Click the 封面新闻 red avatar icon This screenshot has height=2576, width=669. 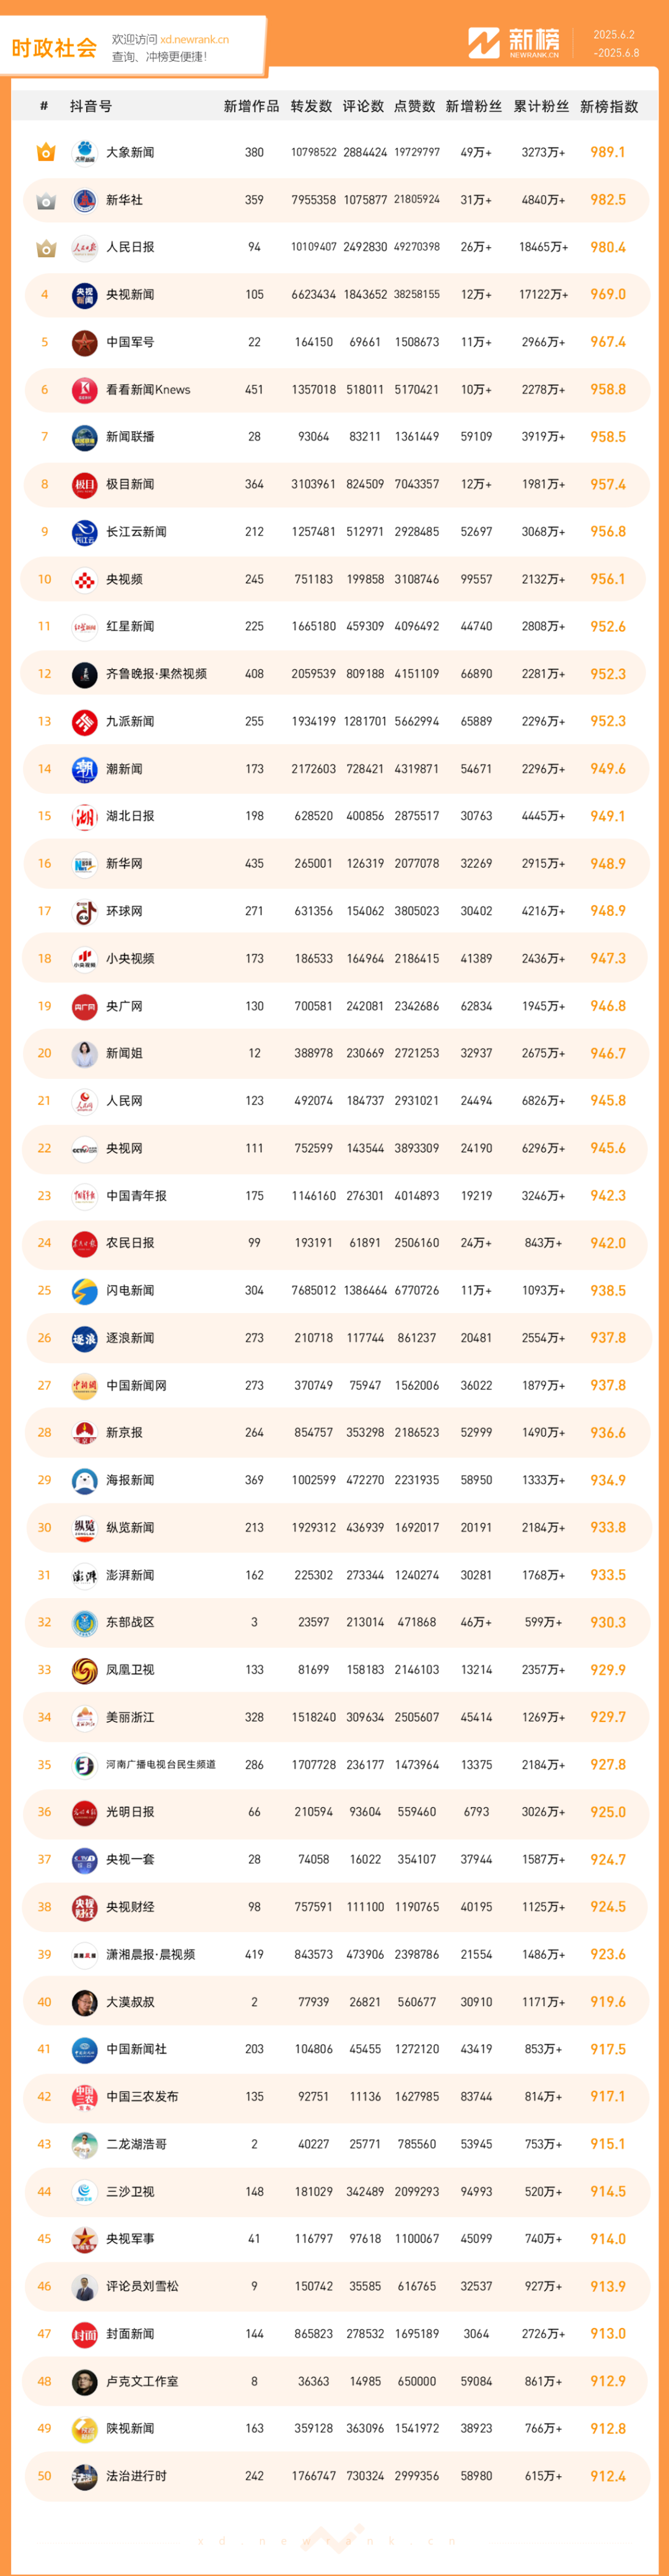pos(85,2334)
